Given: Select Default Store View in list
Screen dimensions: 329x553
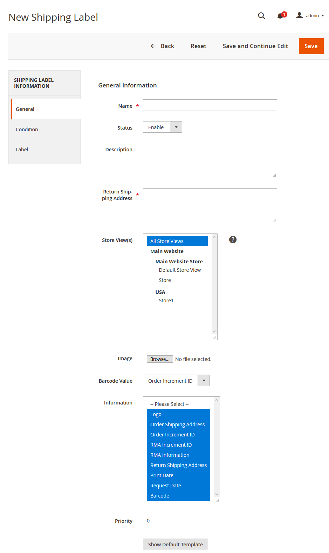Looking at the screenshot, I should coord(180,270).
